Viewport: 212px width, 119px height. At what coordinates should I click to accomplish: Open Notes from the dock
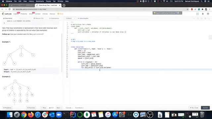pos(101,115)
